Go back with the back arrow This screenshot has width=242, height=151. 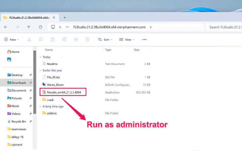coord(5,27)
